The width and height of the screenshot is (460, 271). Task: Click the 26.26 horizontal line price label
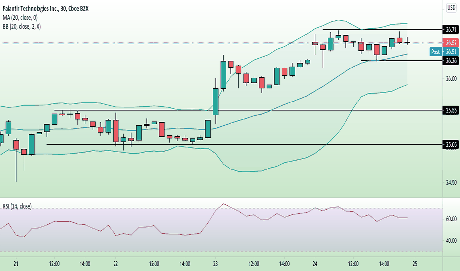(451, 61)
